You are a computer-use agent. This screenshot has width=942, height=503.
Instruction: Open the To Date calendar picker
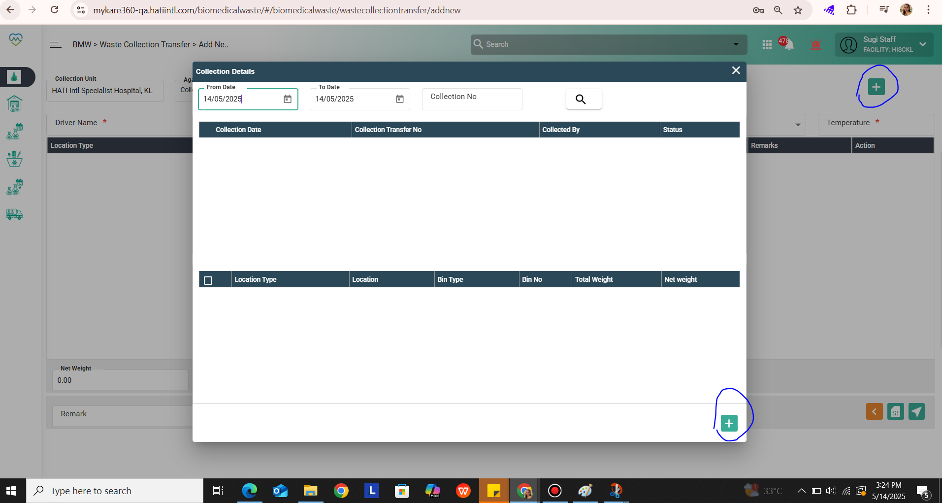[400, 99]
